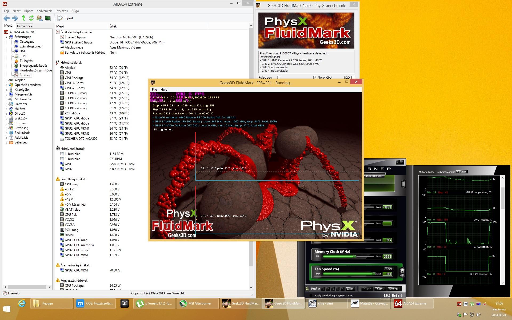Screen dimensions: 512x320
Task: Toggle the PhysX GPU checkbox in FluidMark
Action: click(315, 78)
